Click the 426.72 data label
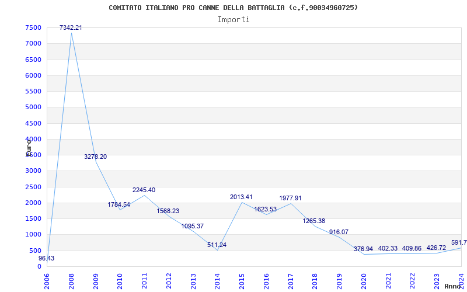The height and width of the screenshot is (292, 467). click(x=436, y=248)
